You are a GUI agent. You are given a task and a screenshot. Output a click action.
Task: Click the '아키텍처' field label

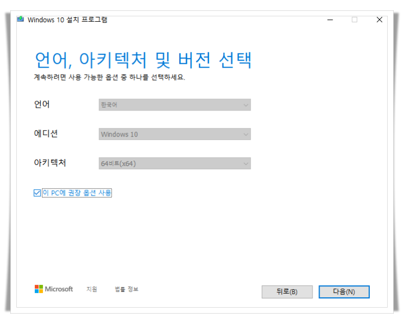(x=50, y=163)
